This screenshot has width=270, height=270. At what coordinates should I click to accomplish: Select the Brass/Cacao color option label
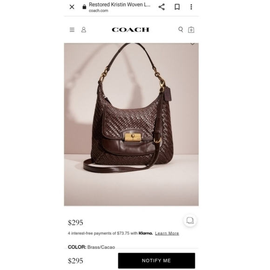tap(101, 247)
